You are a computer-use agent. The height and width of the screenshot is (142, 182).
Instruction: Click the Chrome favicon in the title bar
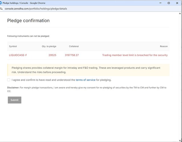(1, 3)
